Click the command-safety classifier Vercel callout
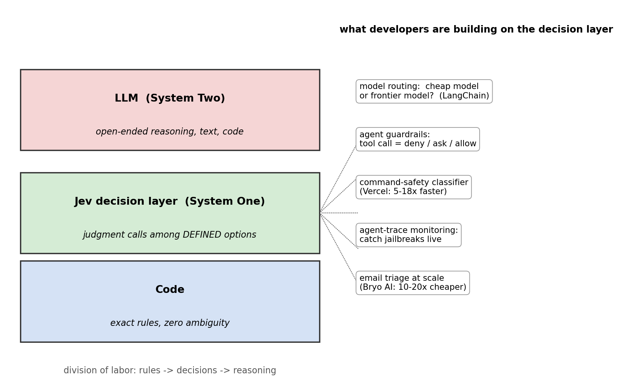 (414, 187)
